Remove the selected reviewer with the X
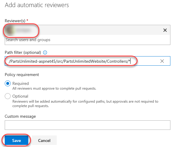 point(165,30)
